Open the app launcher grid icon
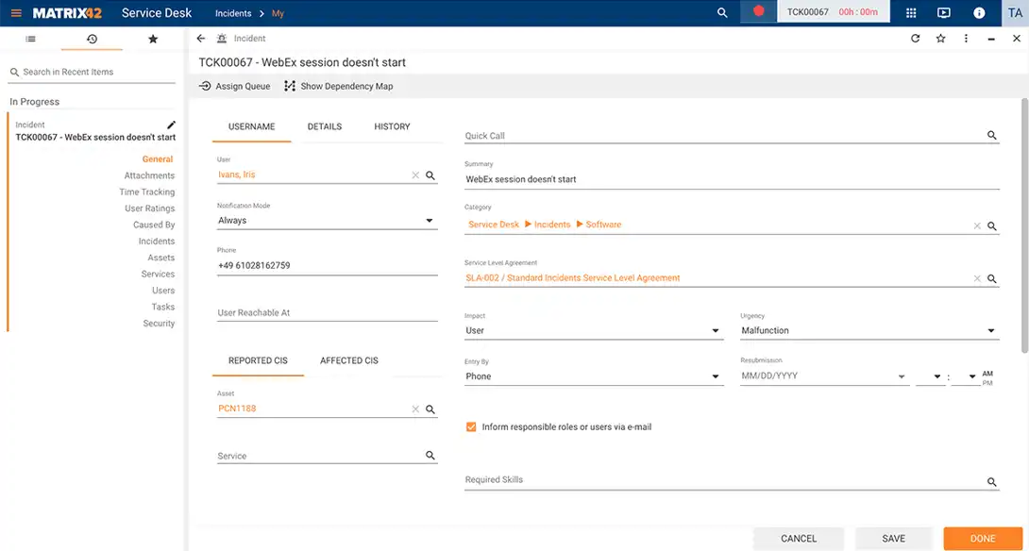Viewport: 1029px width, 551px height. point(911,12)
